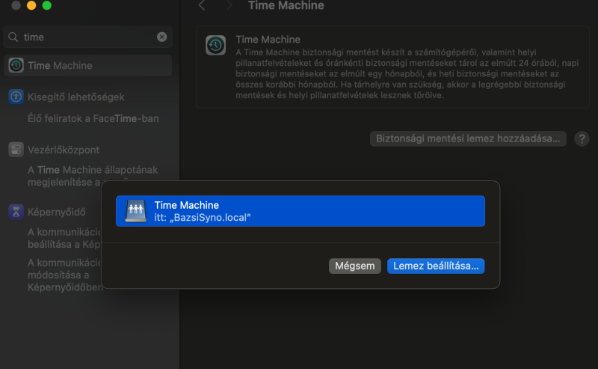
Task: Select A kommunikáció beállítása search result
Action: coord(64,238)
